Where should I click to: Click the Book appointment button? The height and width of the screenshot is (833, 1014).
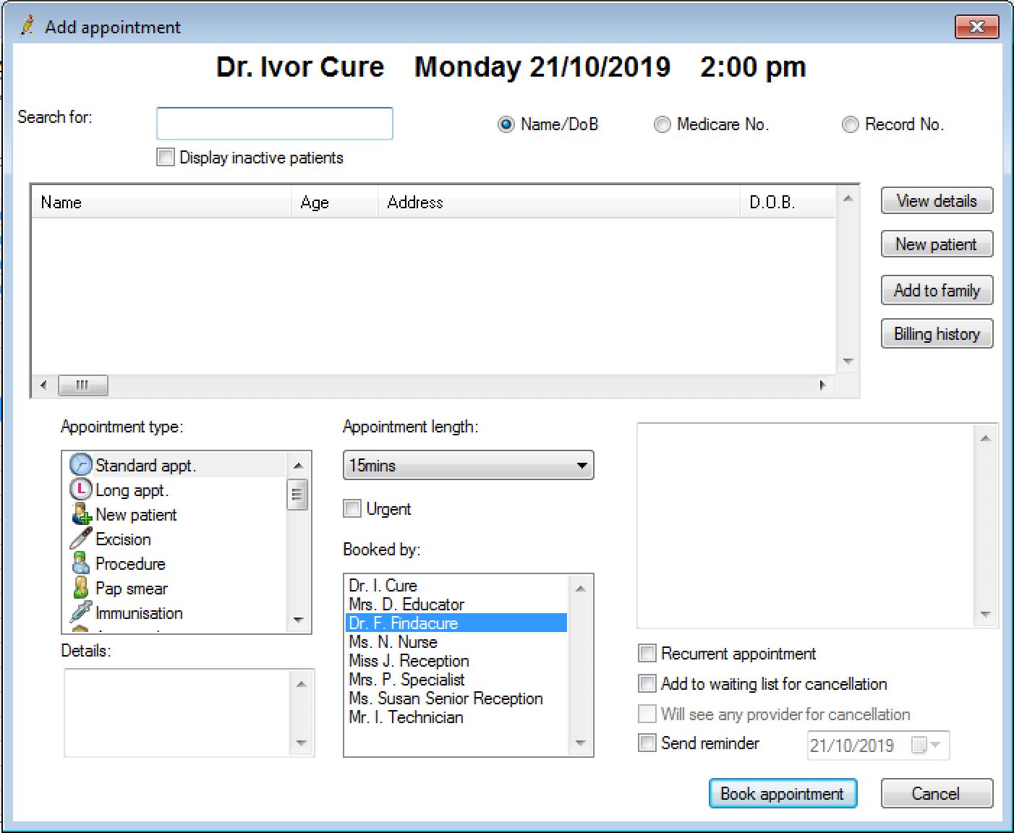(783, 793)
